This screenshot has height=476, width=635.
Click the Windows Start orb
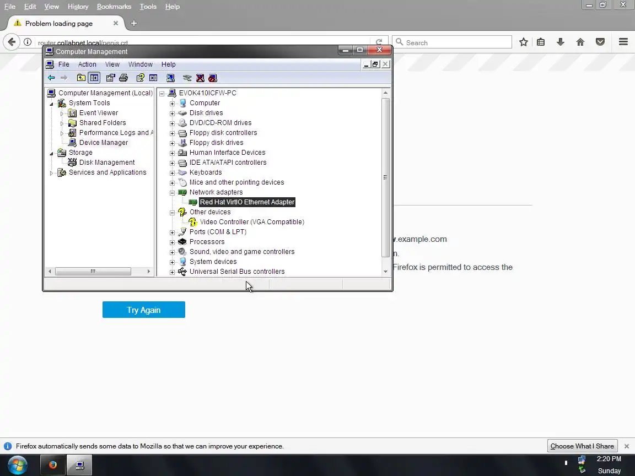tap(17, 464)
